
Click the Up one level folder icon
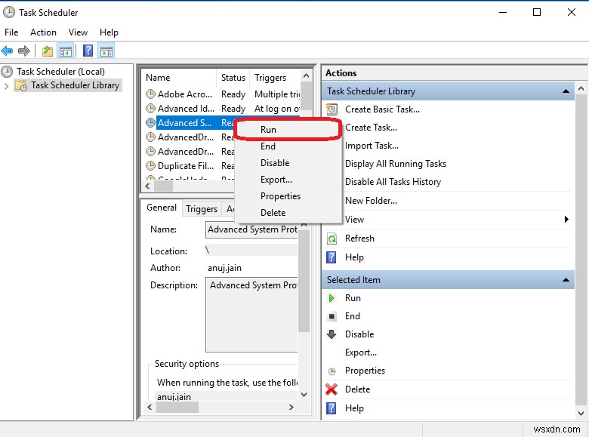[48, 51]
